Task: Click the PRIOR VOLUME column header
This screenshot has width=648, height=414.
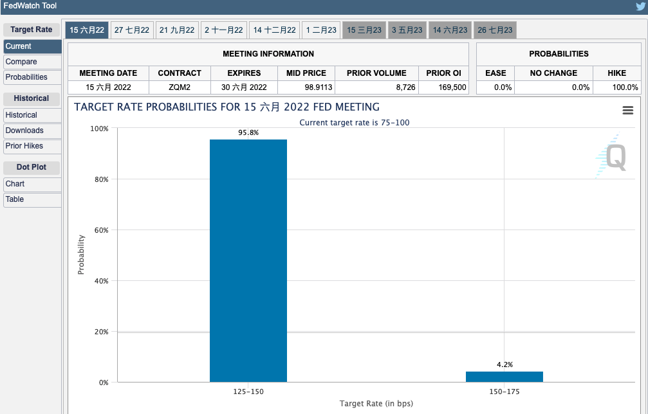Action: 376,73
